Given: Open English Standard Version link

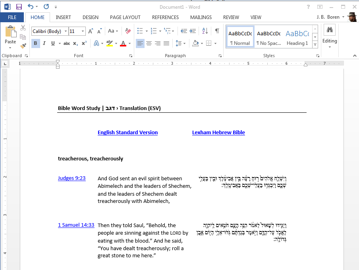Looking at the screenshot, I should [127, 132].
